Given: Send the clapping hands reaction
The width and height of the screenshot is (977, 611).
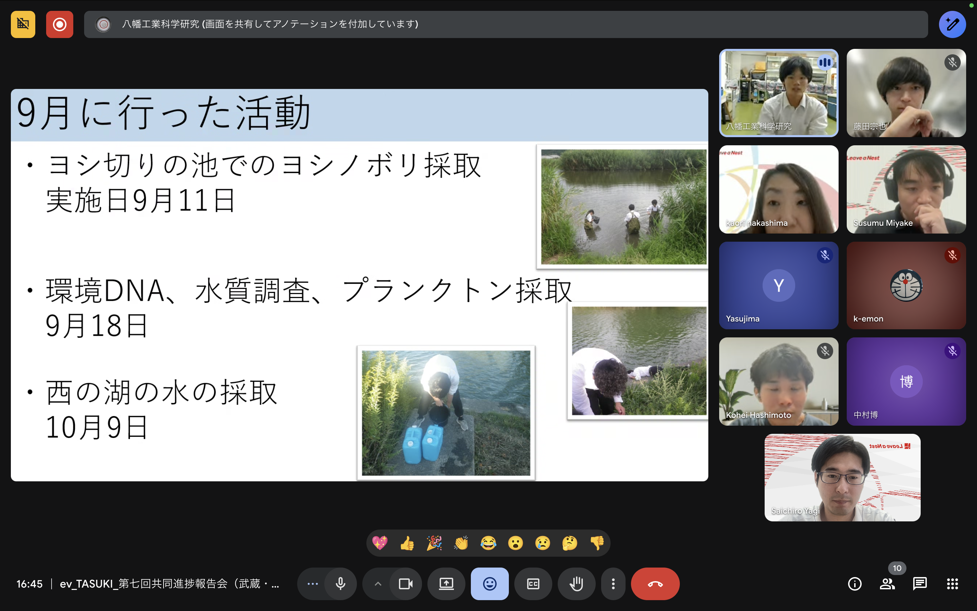Looking at the screenshot, I should [x=461, y=543].
